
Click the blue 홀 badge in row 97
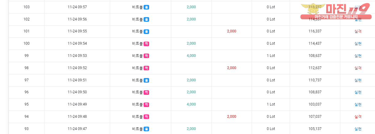146,80
